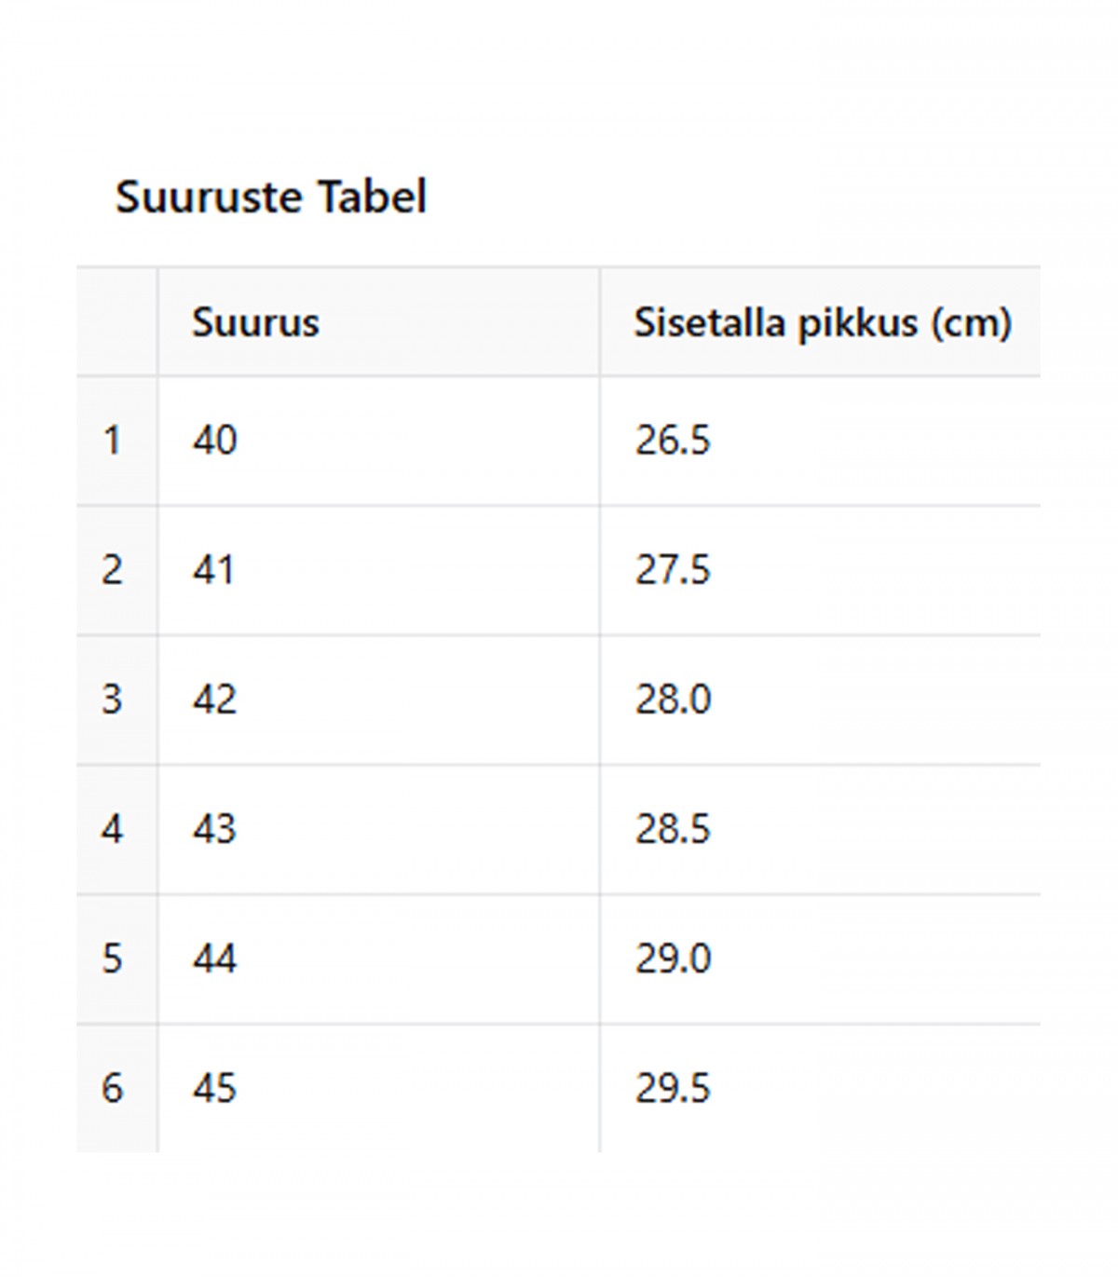The image size is (1118, 1278).
Task: Click the size 45 cell
Action: (378, 1088)
